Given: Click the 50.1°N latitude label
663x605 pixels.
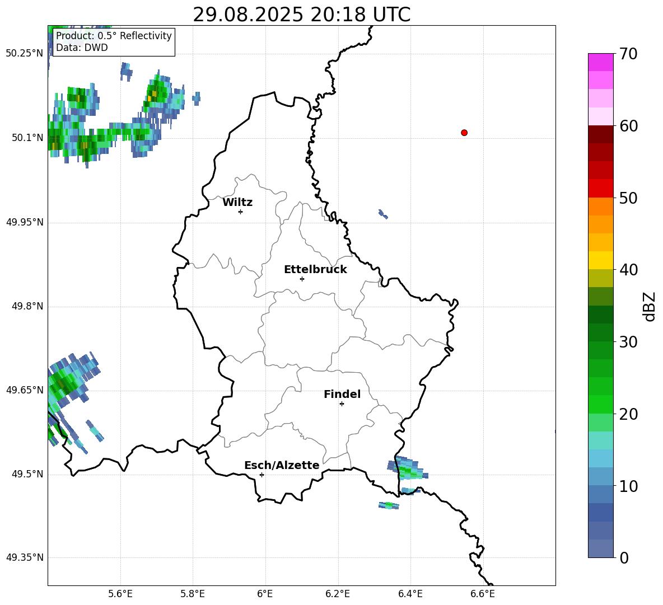Looking at the screenshot, I should [x=27, y=138].
